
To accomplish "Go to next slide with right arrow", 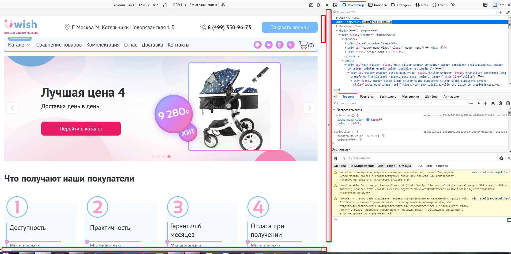I will [x=310, y=108].
